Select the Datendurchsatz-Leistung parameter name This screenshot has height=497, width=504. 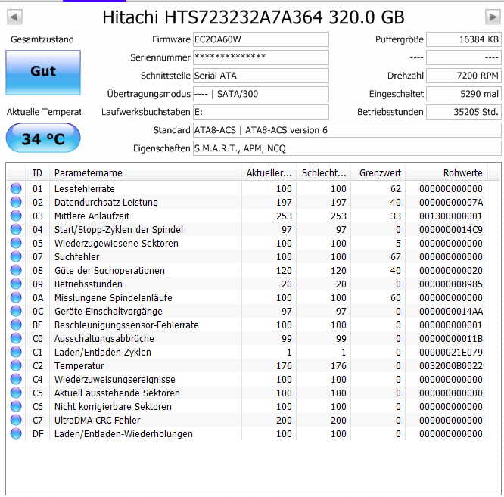[106, 203]
